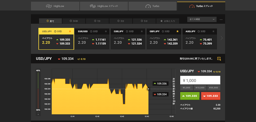Buy Low at 109.333 red button
This screenshot has width=256, height=122.
211,96
